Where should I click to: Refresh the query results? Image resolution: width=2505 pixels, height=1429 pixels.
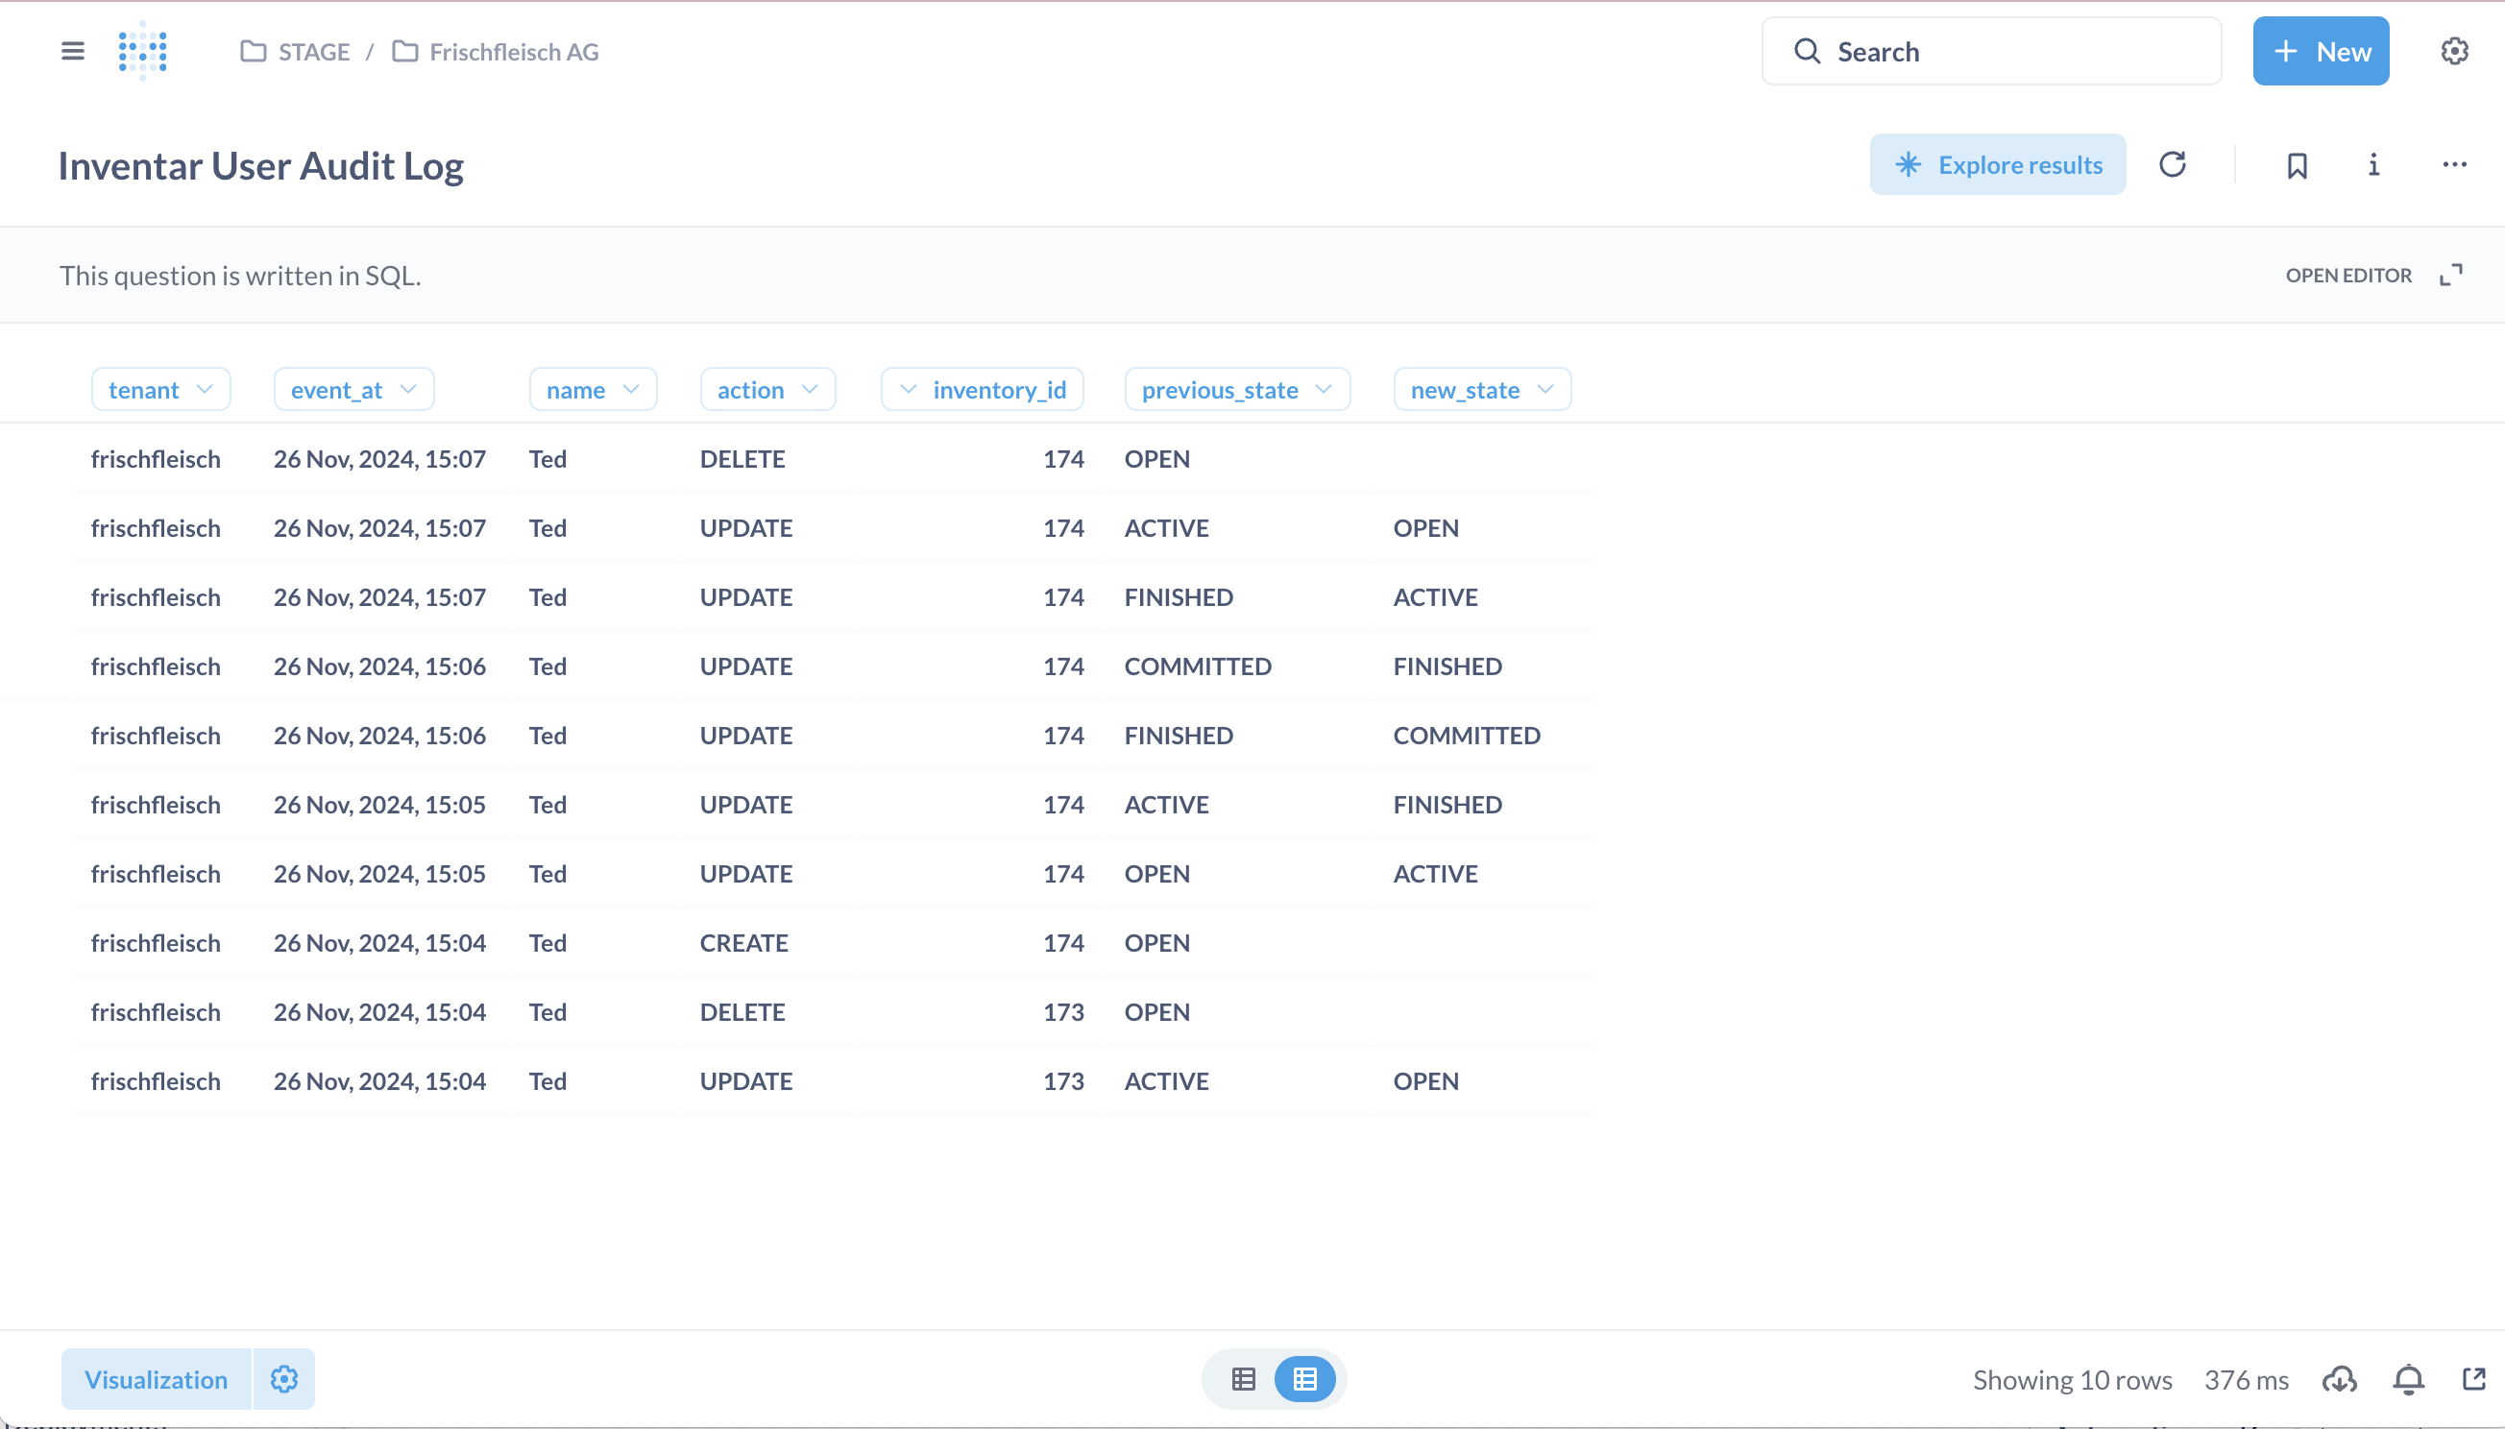pyautogui.click(x=2173, y=165)
